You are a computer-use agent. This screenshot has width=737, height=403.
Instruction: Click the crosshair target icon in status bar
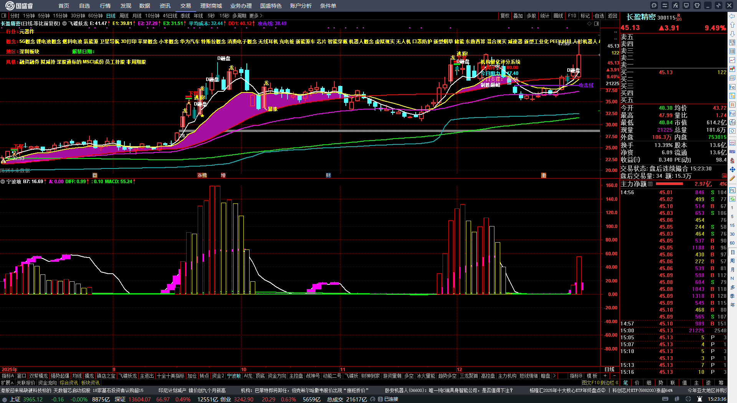coord(689,399)
